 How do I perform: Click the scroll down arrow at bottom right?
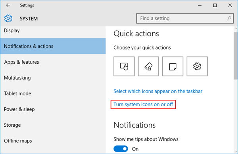tap(236, 152)
